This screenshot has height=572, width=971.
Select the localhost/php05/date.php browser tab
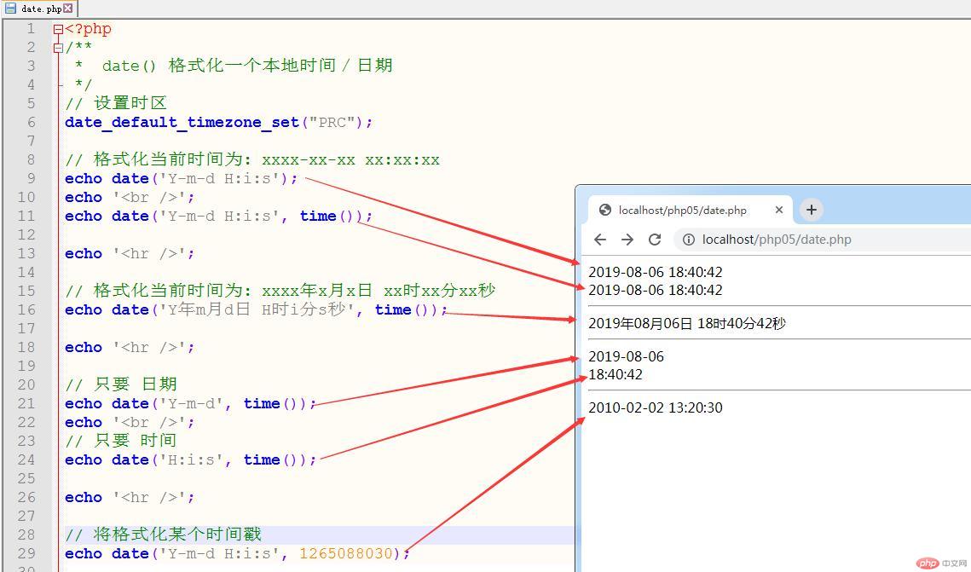691,210
